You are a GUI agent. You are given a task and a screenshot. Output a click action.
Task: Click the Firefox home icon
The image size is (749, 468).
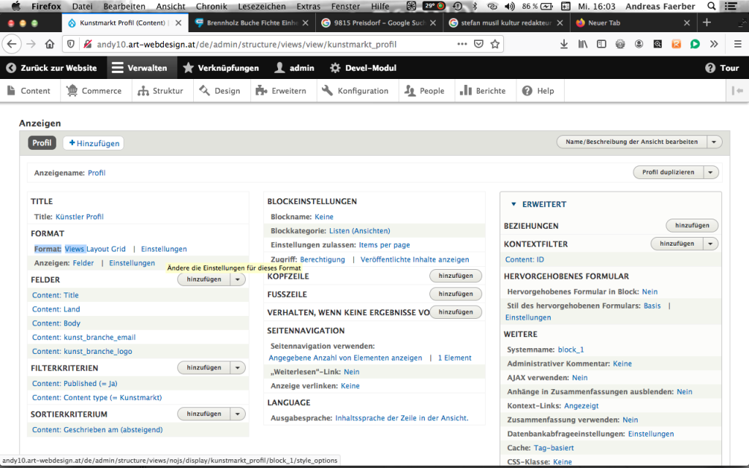click(50, 44)
